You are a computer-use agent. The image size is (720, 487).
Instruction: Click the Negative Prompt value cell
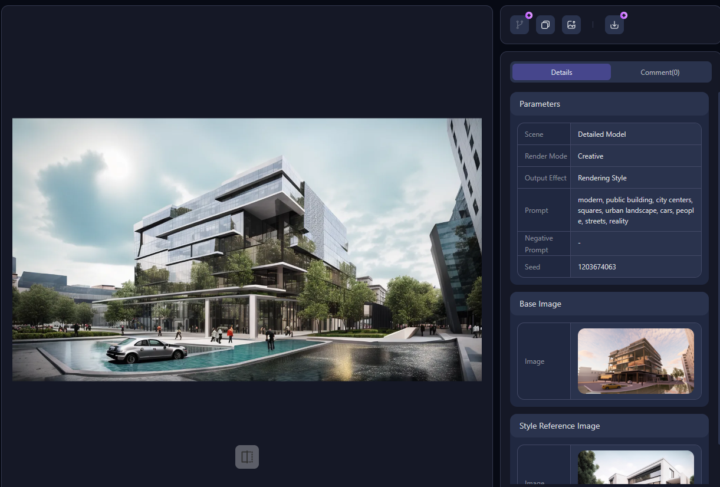click(635, 244)
